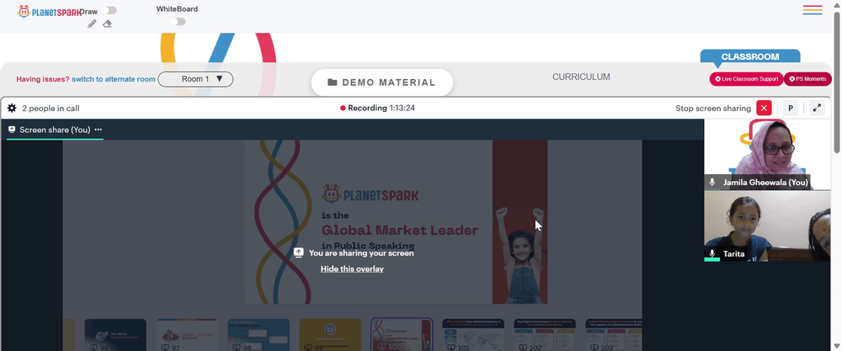Screen dimensions: 842x351
Task: Click the screen share tab icon
Action: tap(12, 130)
